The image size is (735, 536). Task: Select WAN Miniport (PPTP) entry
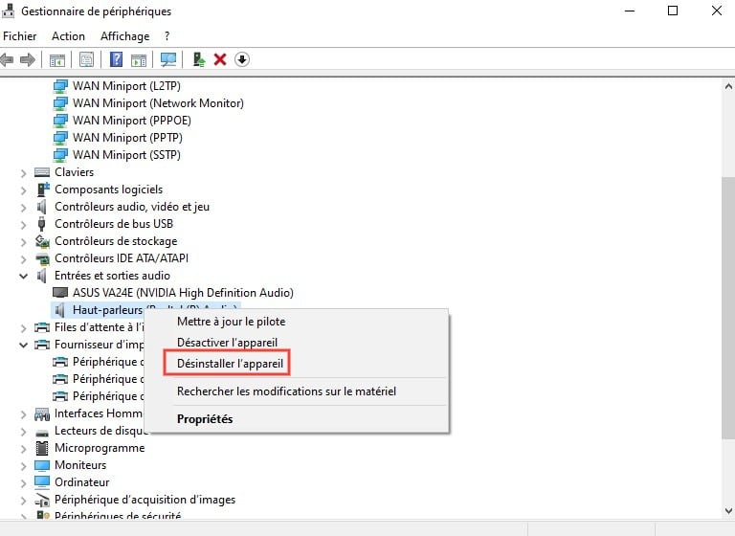click(127, 138)
